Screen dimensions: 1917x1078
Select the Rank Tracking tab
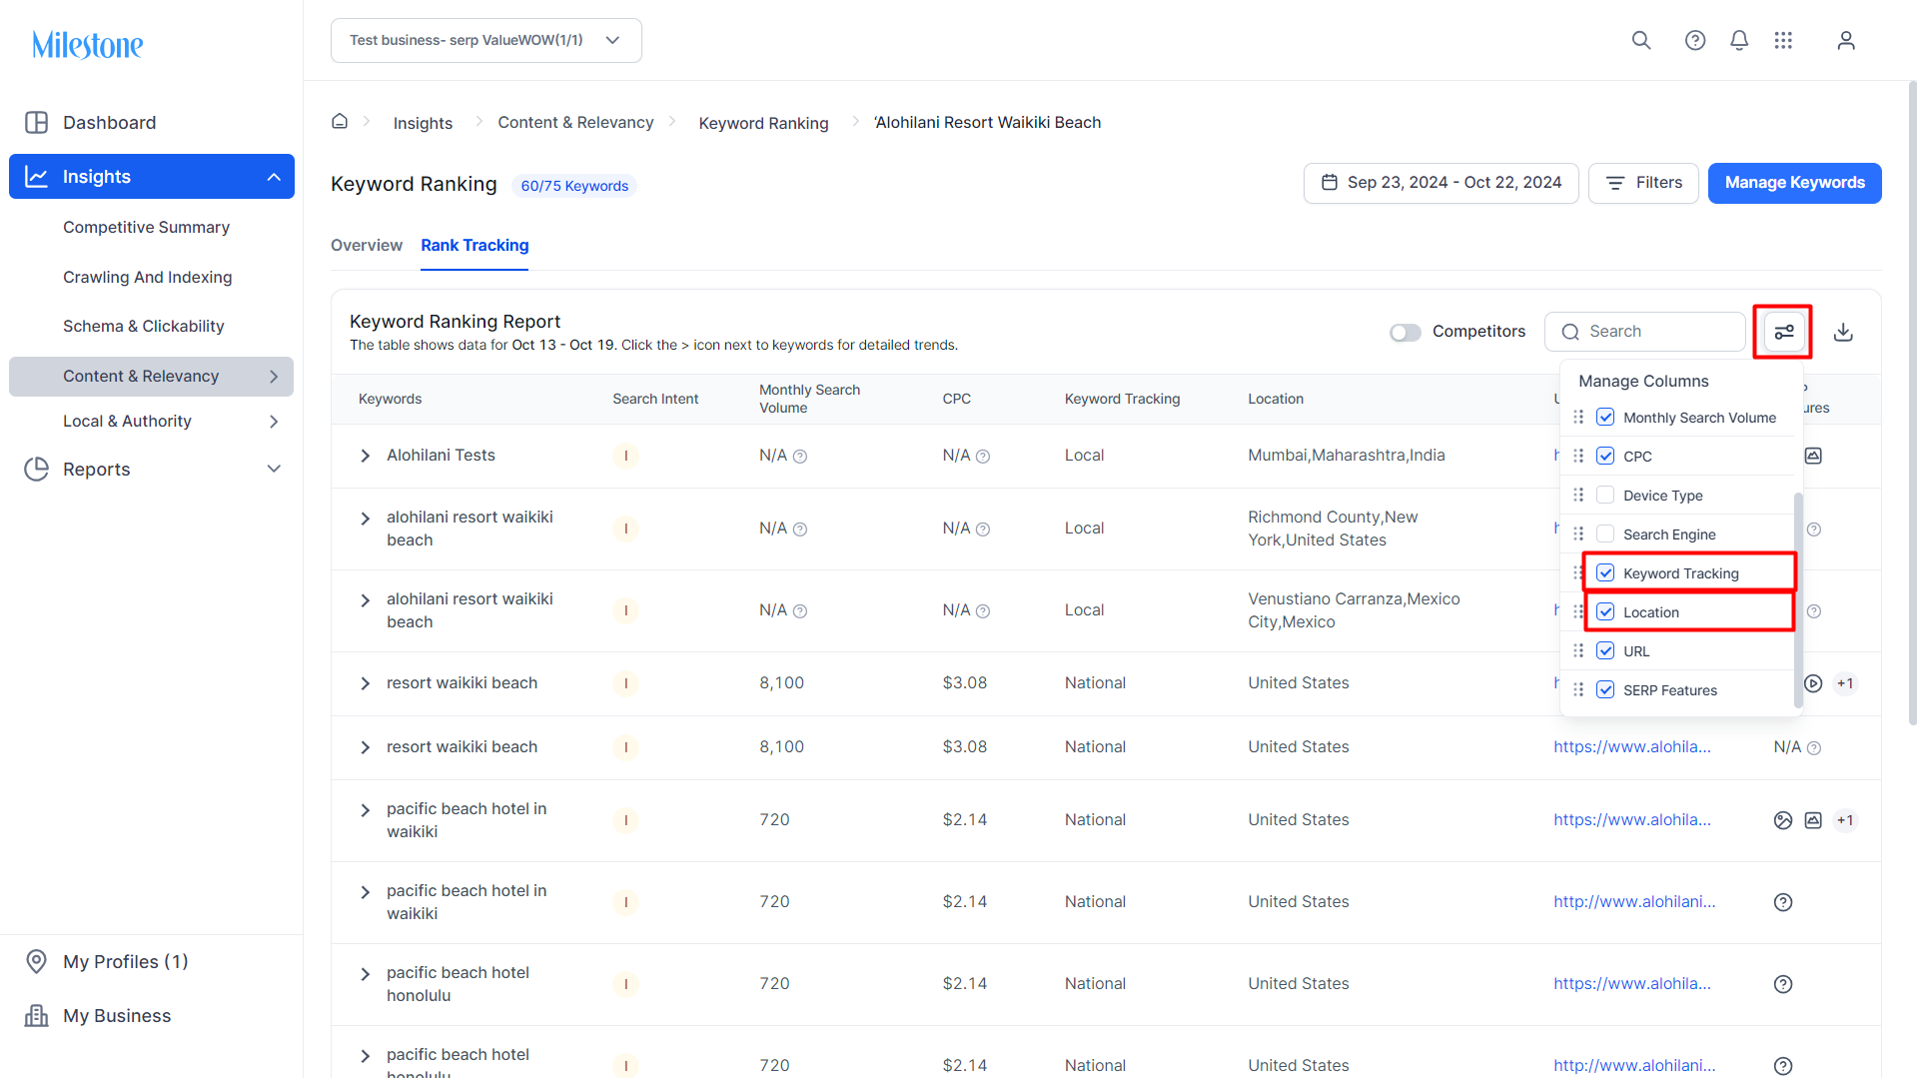475,245
